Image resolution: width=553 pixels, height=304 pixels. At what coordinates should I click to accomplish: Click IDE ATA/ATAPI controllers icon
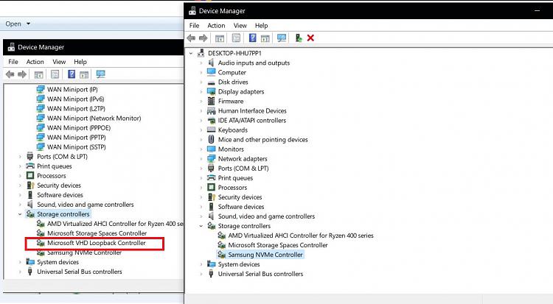(x=211, y=121)
